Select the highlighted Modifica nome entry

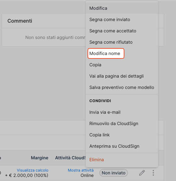pos(106,53)
